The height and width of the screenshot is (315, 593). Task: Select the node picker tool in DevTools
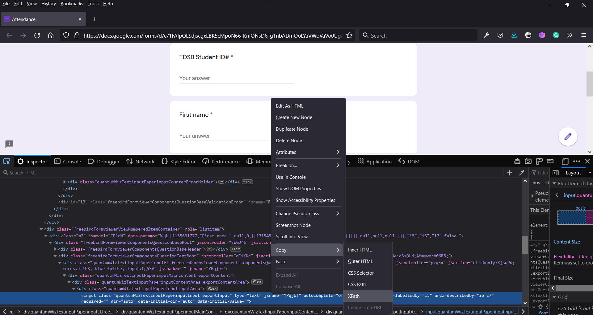[7, 161]
